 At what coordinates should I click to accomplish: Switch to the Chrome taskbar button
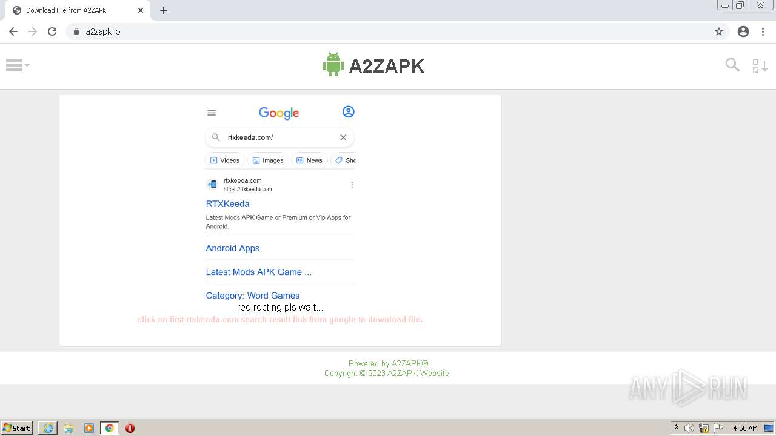(x=110, y=428)
